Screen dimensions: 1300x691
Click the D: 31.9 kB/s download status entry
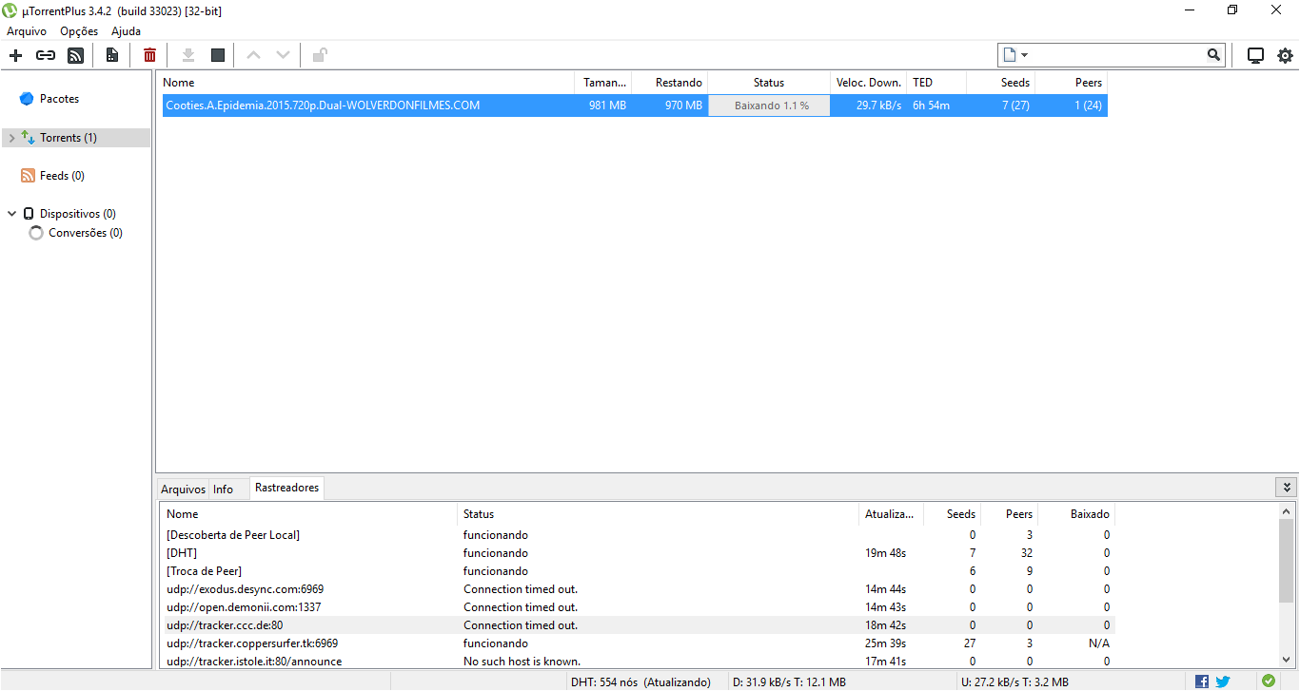point(790,681)
